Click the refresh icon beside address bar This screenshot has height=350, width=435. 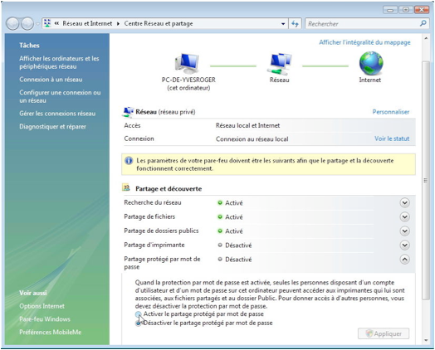(x=295, y=24)
